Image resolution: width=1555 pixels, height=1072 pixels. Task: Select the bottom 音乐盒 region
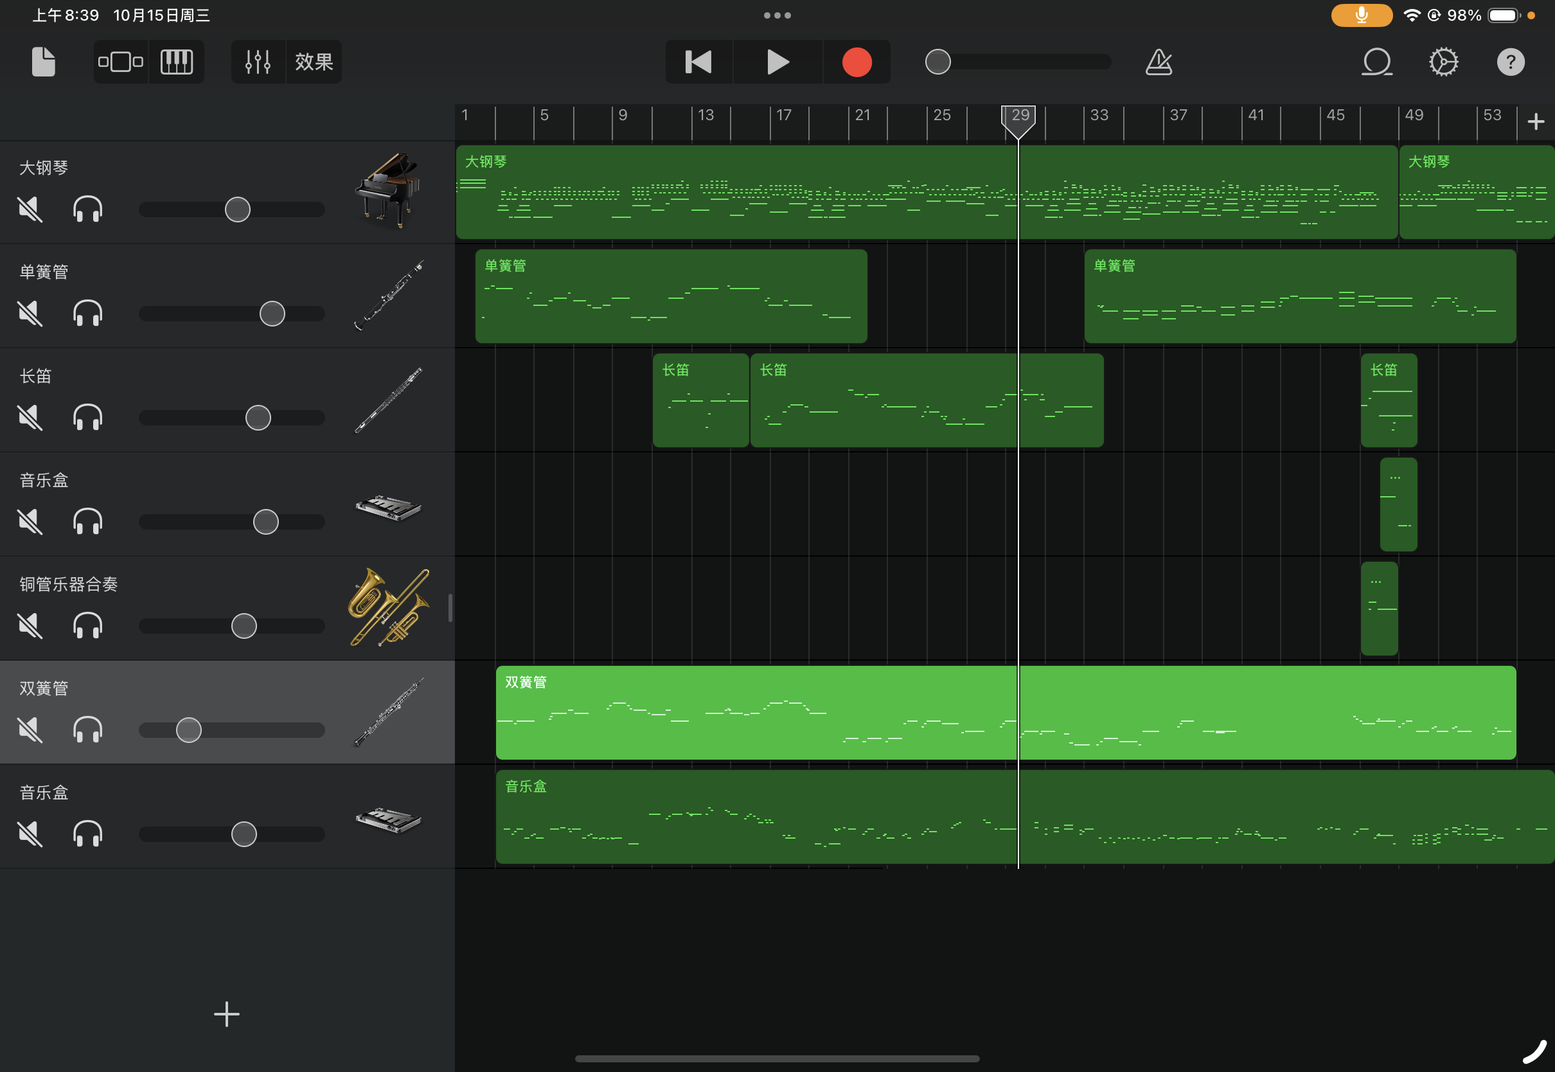click(x=1025, y=817)
